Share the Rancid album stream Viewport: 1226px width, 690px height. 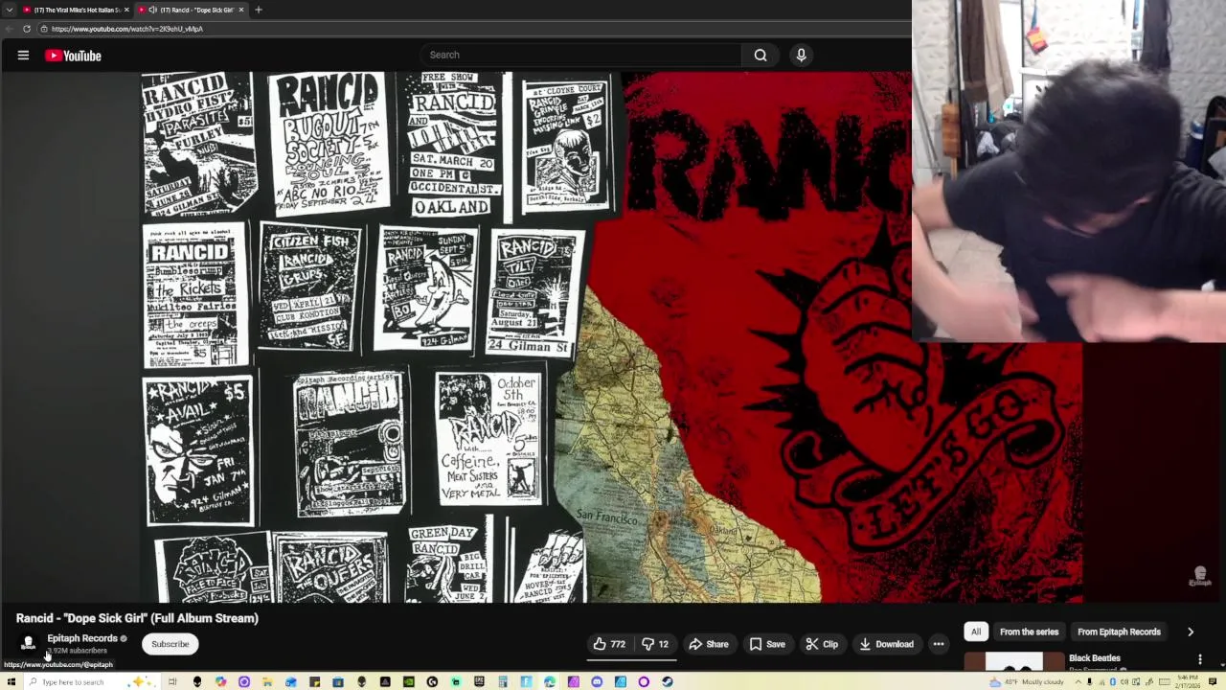click(709, 644)
